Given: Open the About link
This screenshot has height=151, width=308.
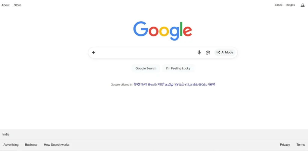Looking at the screenshot, I should point(5,5).
